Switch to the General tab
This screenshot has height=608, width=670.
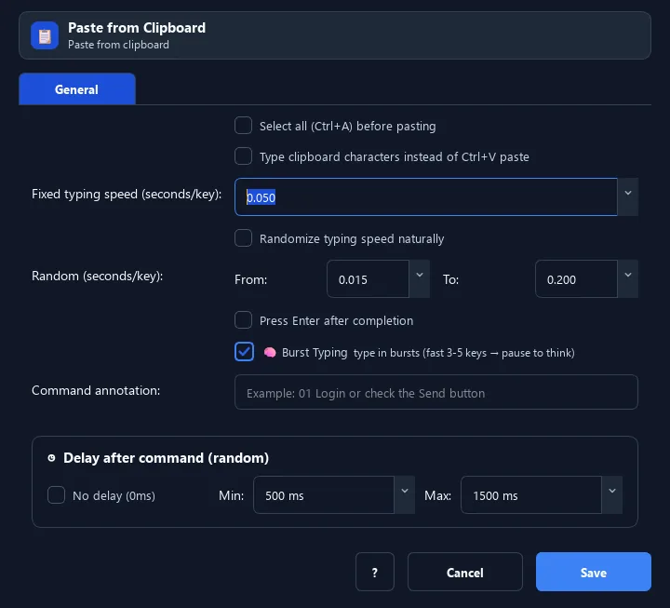tap(77, 89)
